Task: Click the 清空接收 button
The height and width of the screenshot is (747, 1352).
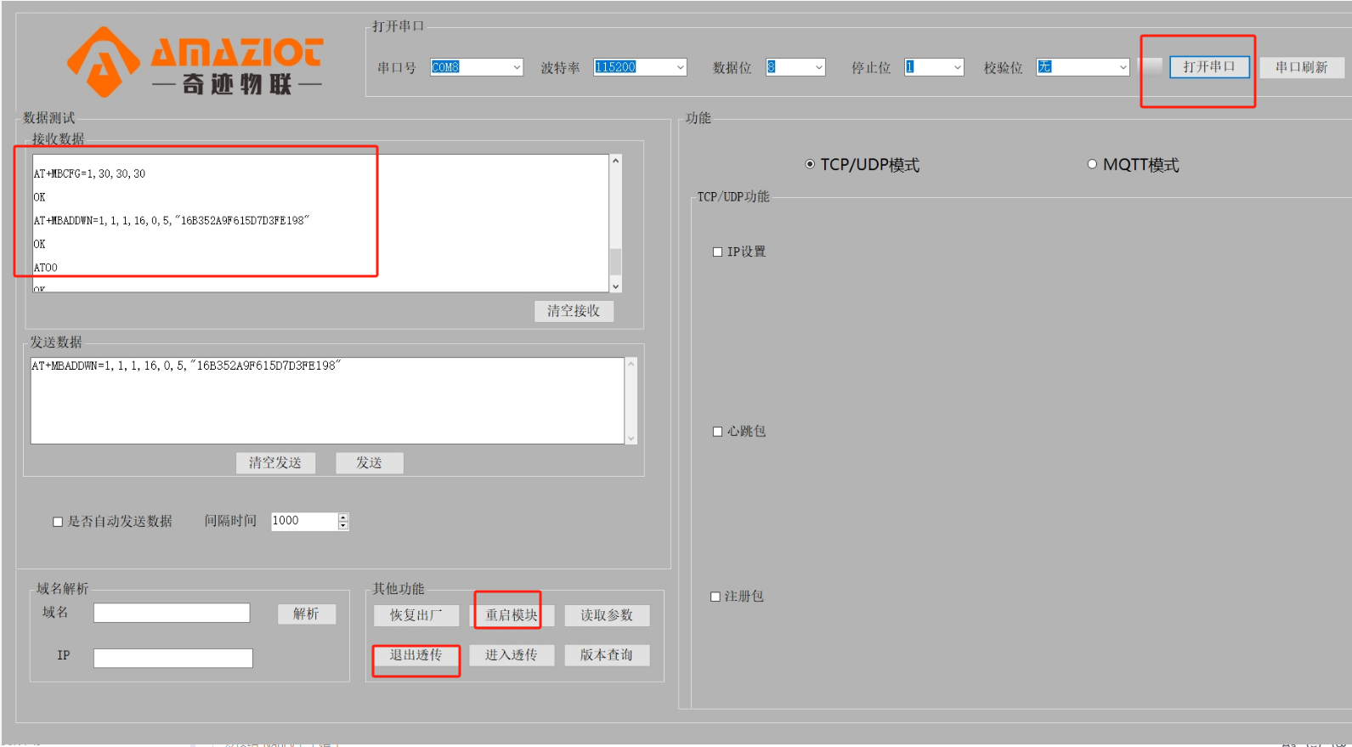Action: coord(574,311)
